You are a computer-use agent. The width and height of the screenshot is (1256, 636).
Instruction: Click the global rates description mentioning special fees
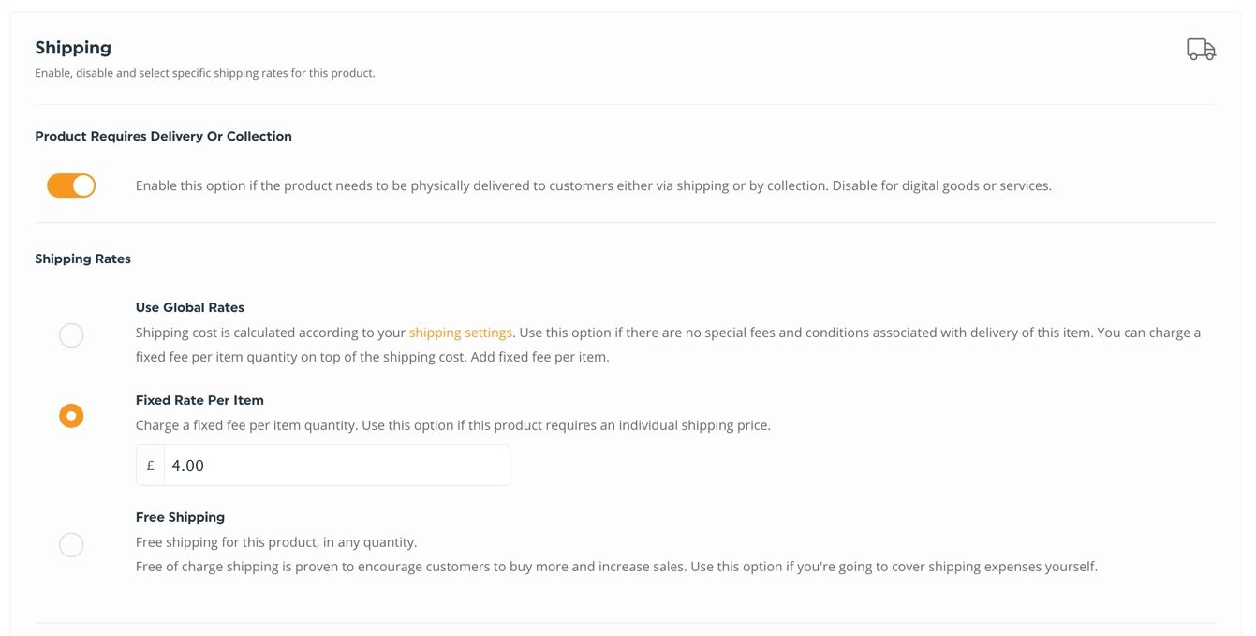point(668,345)
